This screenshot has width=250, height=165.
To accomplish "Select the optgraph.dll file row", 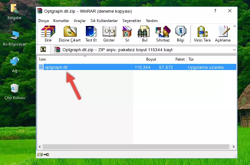I will coord(137,67).
